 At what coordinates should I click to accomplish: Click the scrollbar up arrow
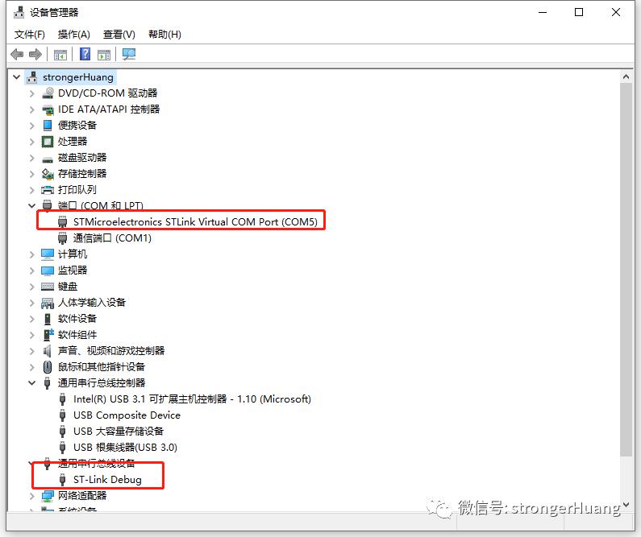(626, 76)
